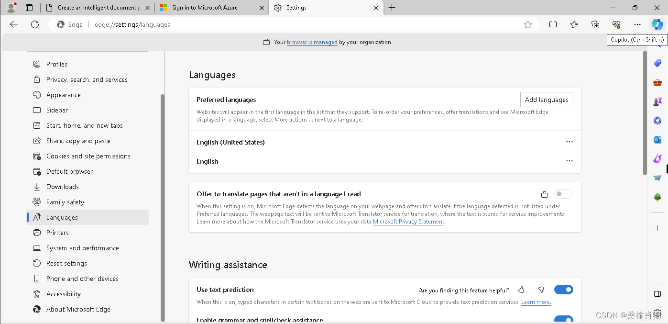Open Microsoft 365 in sidebar
Viewport: 668px width, 324px height.
click(657, 121)
